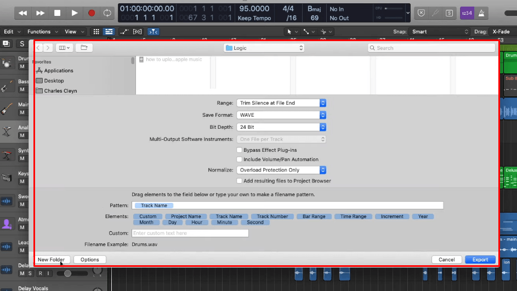
Task: Toggle Cycle mode loop button
Action: point(107,13)
